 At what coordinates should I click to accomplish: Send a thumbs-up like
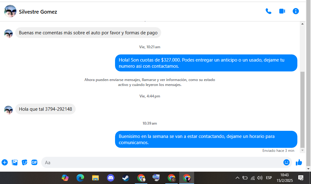coord(299,162)
